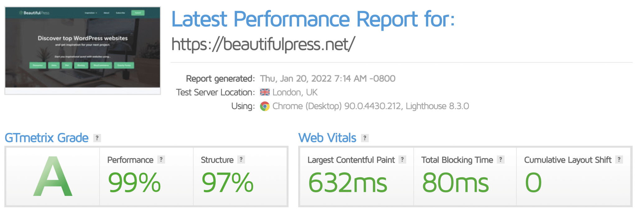Open the Performance metric help icon
The width and height of the screenshot is (637, 213).
[161, 160]
